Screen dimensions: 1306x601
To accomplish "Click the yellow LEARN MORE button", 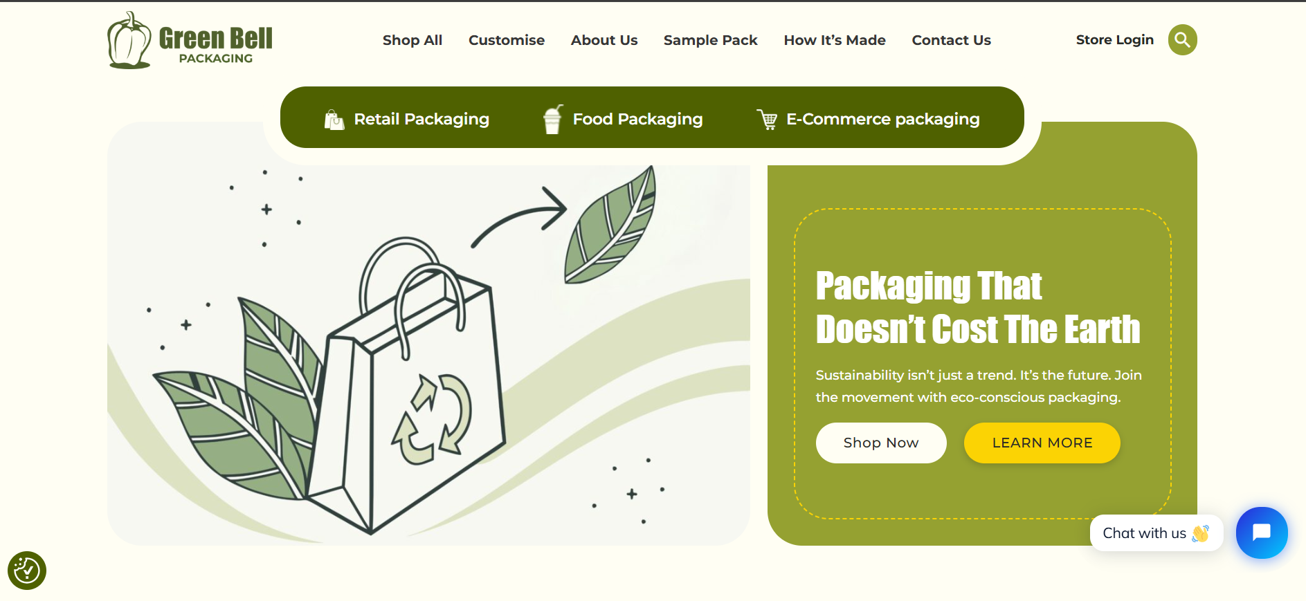I will click(1042, 443).
